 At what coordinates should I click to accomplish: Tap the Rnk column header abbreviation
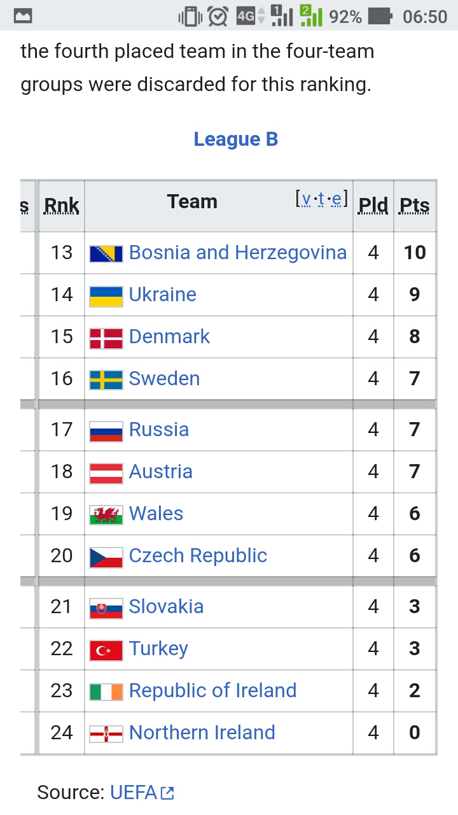pos(62,206)
